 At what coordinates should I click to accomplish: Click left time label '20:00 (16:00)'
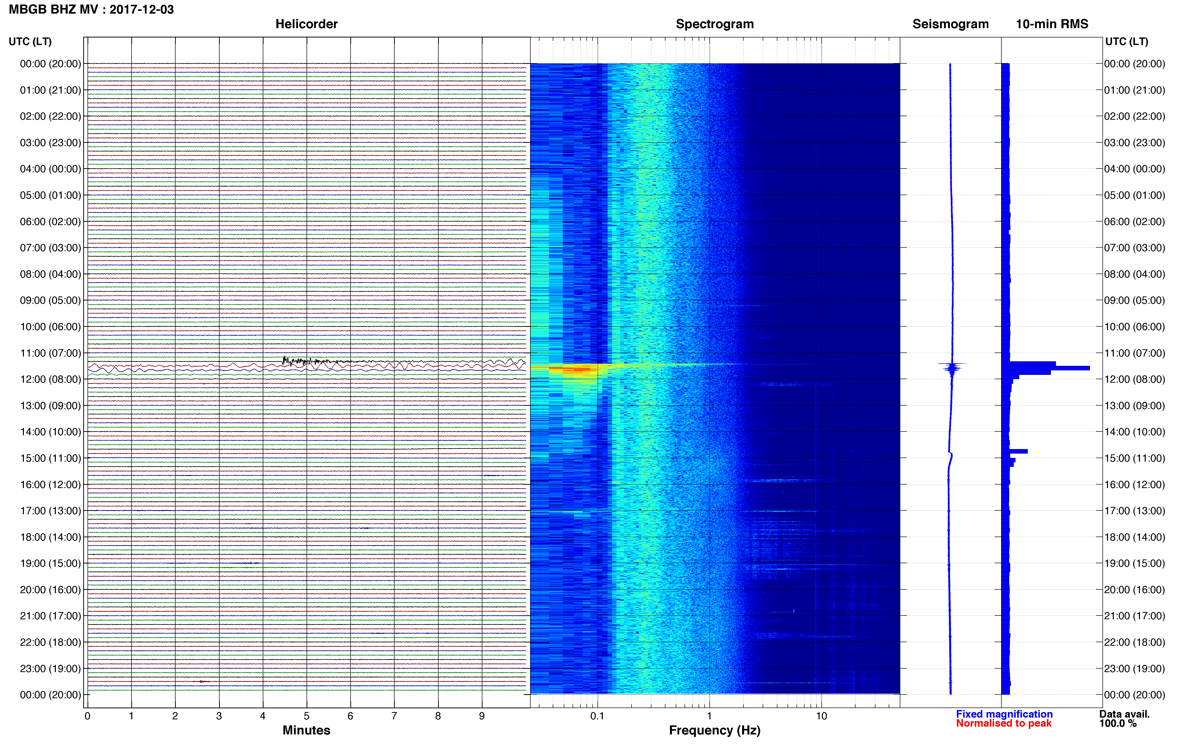click(x=50, y=589)
